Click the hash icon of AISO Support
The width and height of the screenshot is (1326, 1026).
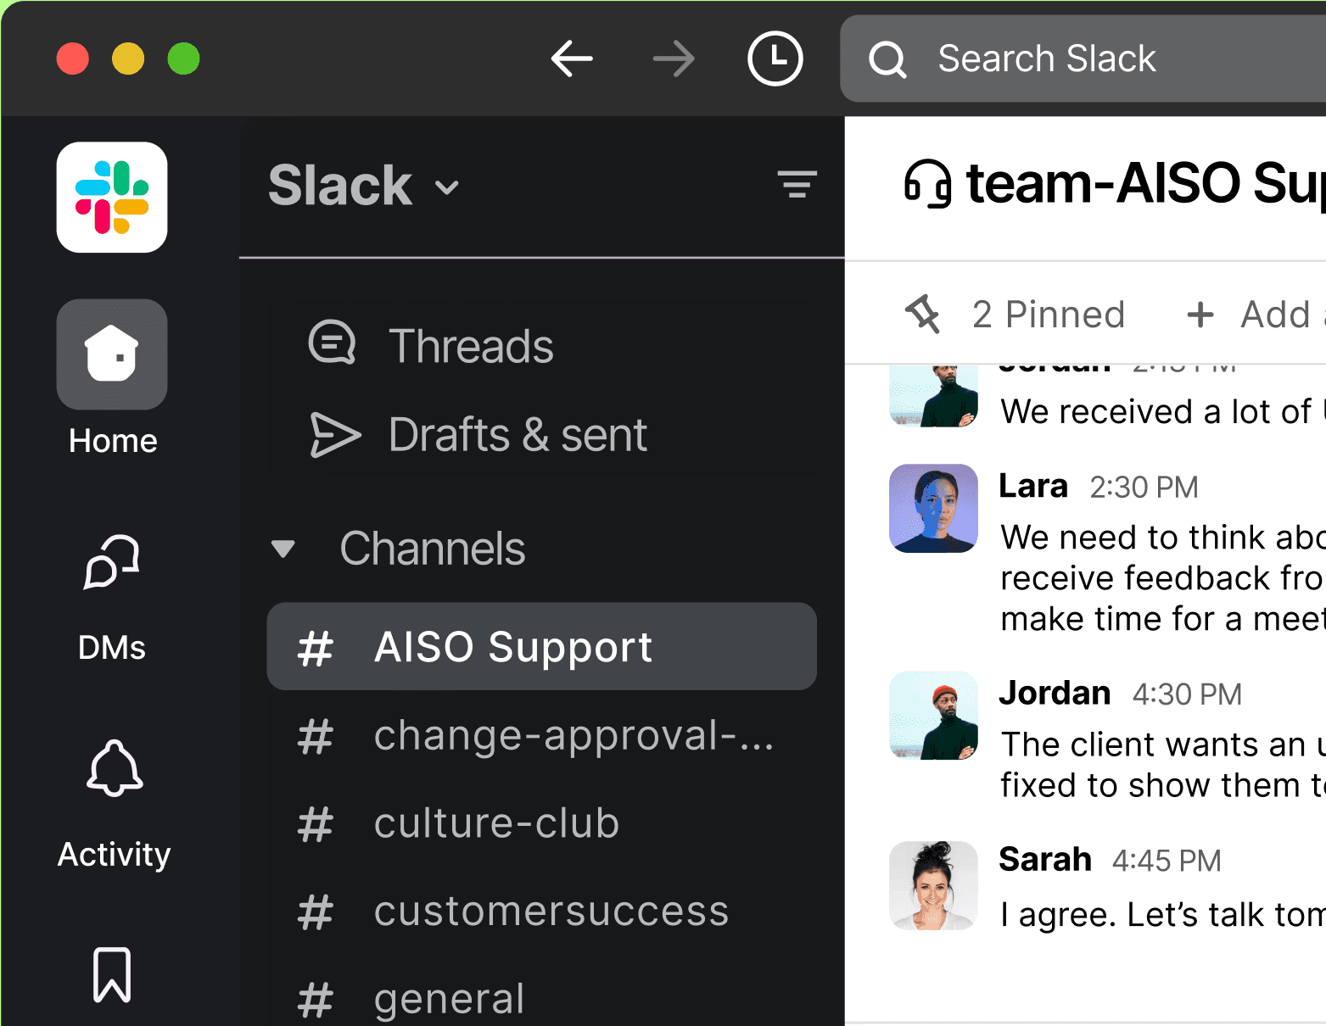[315, 649]
